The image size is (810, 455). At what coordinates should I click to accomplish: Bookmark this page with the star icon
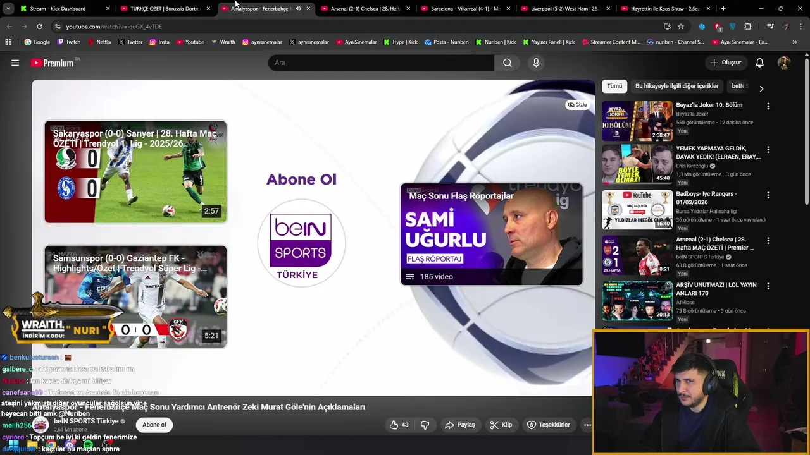[681, 27]
